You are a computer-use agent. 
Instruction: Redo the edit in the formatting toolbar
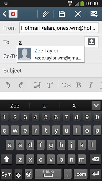(x=21, y=85)
